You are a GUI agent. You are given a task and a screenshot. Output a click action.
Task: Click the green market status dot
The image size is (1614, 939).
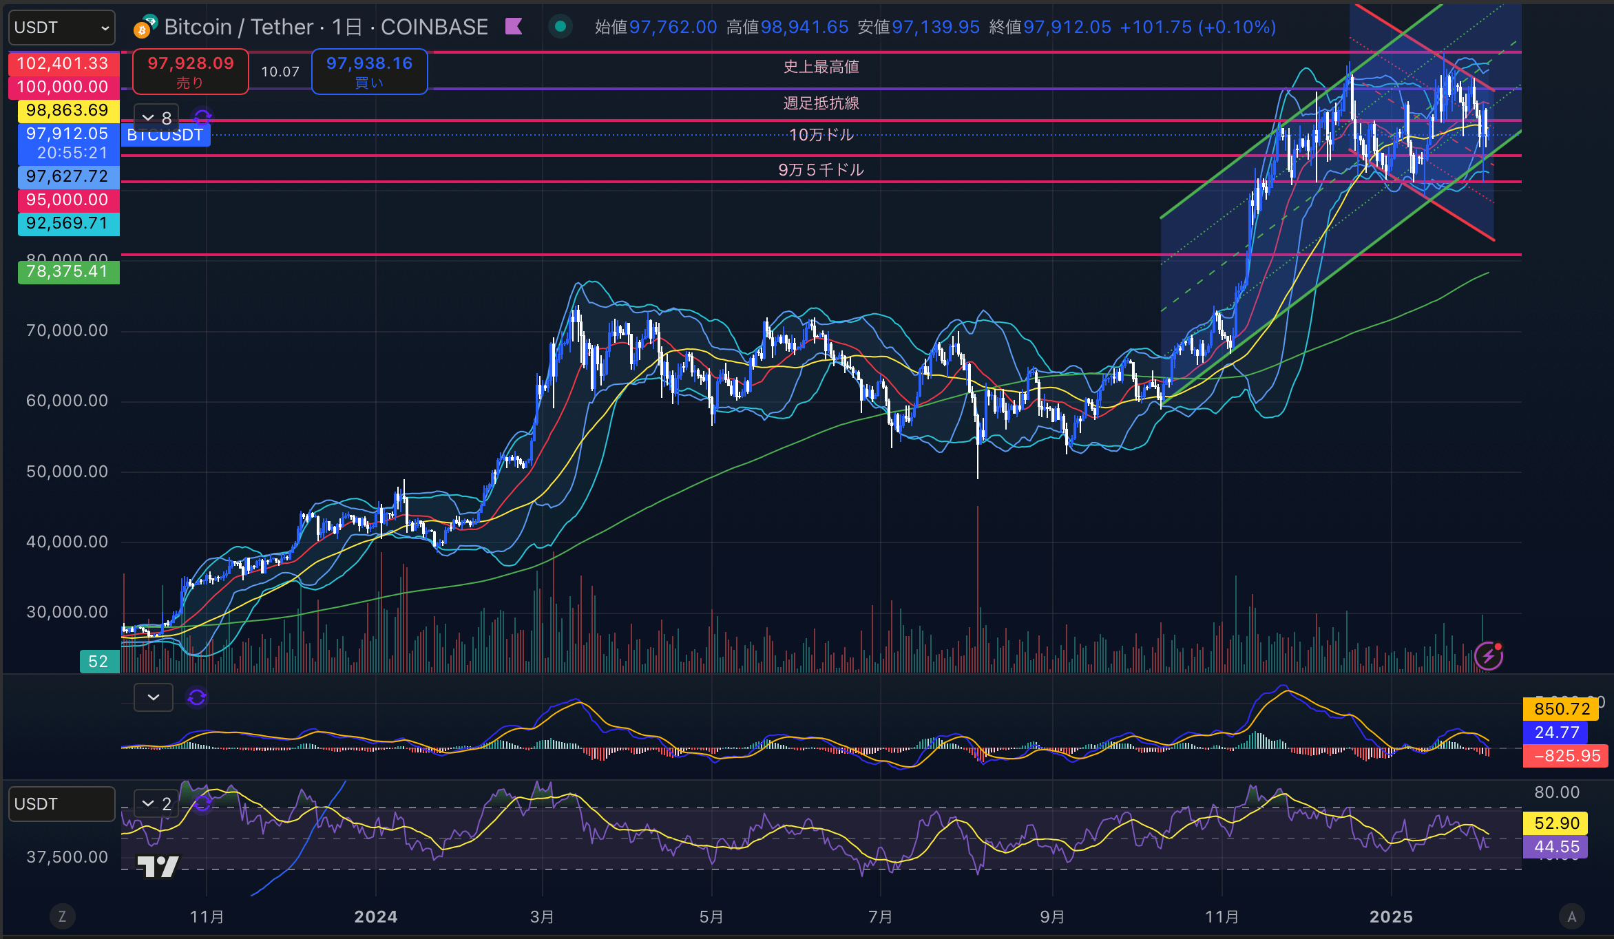pyautogui.click(x=560, y=27)
